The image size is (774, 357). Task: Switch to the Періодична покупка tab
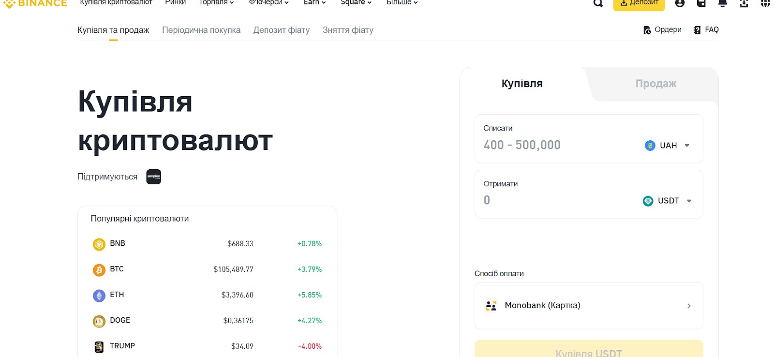[x=201, y=30]
